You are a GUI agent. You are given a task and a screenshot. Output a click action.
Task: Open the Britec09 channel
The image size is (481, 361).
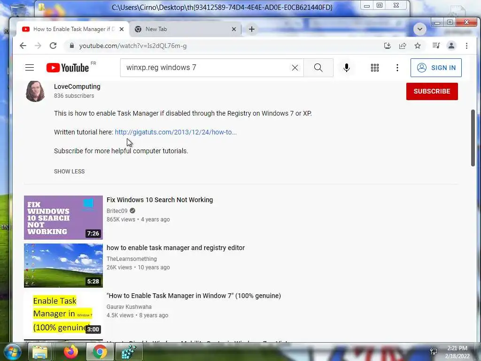click(x=117, y=211)
